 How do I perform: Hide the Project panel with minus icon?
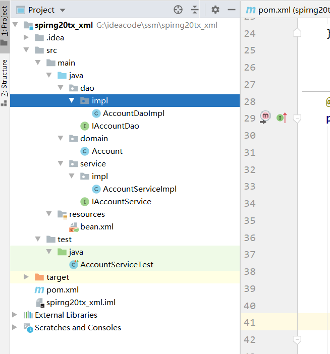point(232,10)
